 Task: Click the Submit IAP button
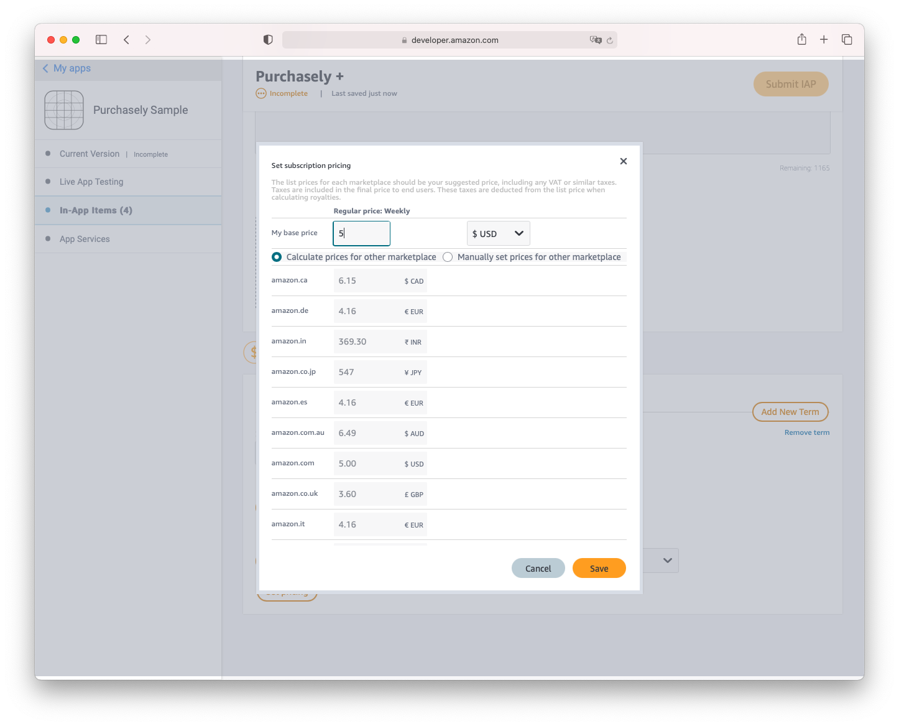(x=791, y=84)
